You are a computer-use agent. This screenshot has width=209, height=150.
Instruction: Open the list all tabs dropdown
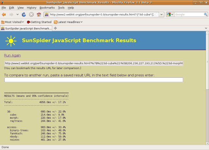[x=206, y=28]
